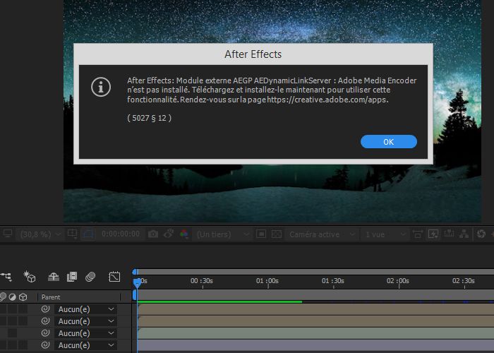Click OK in the After Effects dialog
The height and width of the screenshot is (353, 494).
point(388,142)
